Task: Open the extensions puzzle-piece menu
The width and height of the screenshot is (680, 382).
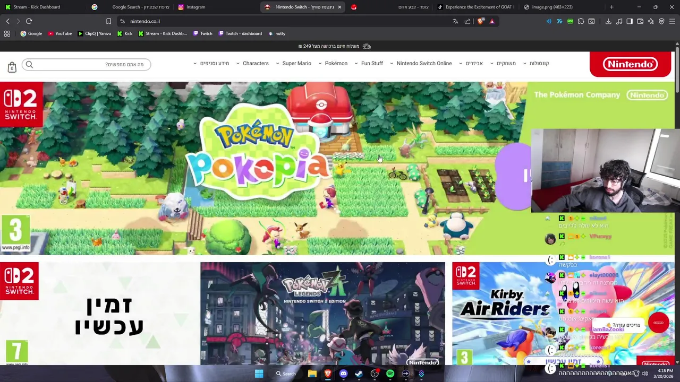Action: tap(581, 21)
